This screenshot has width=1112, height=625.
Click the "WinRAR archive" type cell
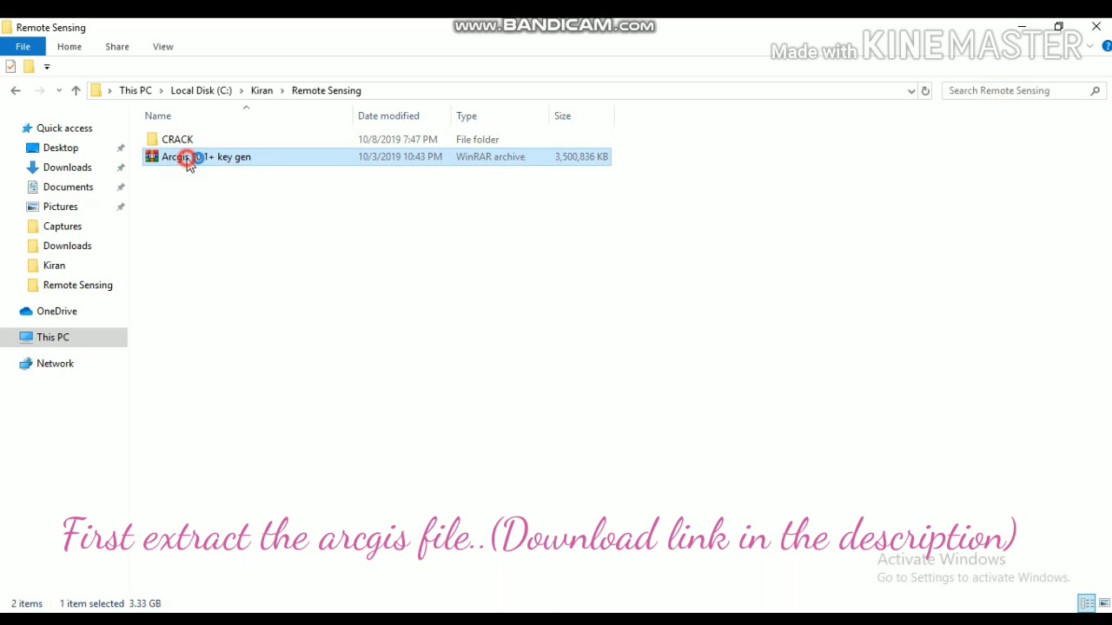point(491,157)
